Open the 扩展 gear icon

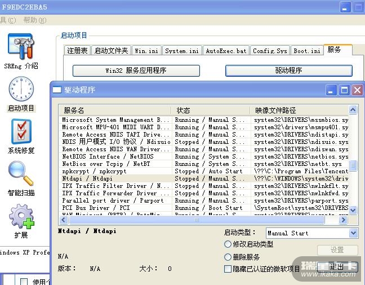(x=21, y=216)
